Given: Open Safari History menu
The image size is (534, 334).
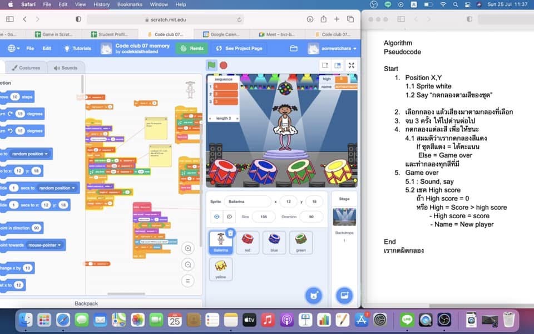Looking at the screenshot, I should click(x=101, y=4).
